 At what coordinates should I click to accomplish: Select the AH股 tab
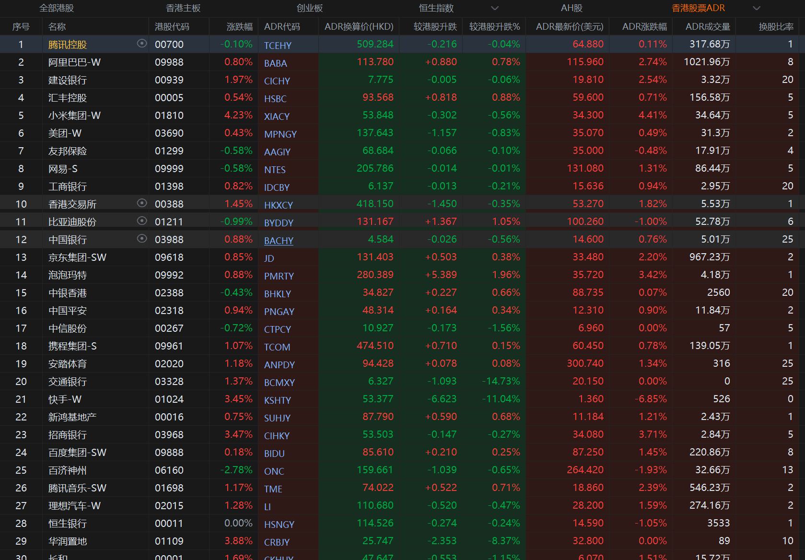572,8
